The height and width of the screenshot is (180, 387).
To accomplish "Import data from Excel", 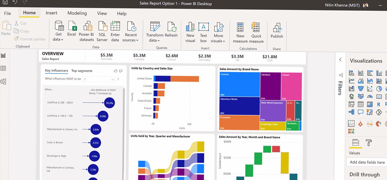I will (x=72, y=28).
